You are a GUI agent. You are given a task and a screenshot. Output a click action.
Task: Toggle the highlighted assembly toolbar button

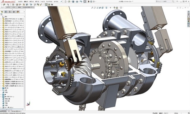pyautogui.click(x=46, y=5)
